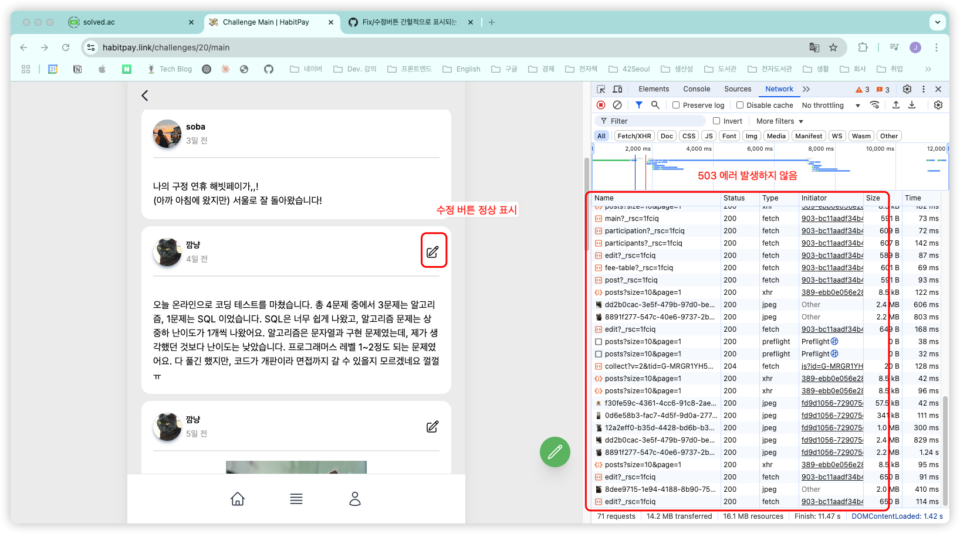The height and width of the screenshot is (534, 960).
Task: Click the green floating pencil write button
Action: pos(555,452)
